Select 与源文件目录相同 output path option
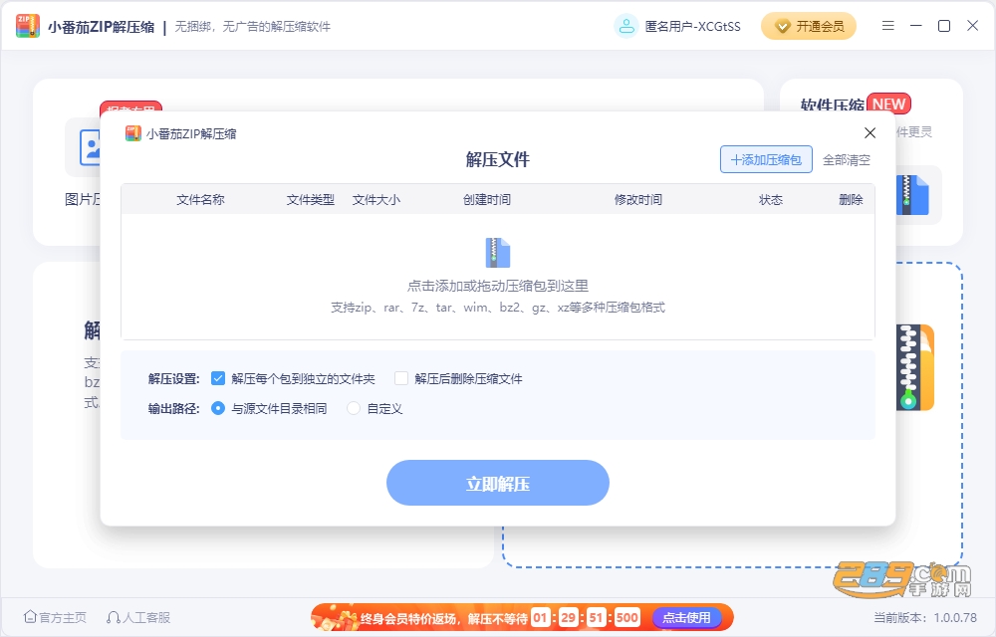 (x=218, y=408)
